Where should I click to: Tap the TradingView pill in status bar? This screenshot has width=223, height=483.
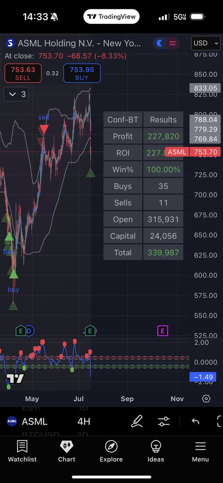[x=111, y=17]
